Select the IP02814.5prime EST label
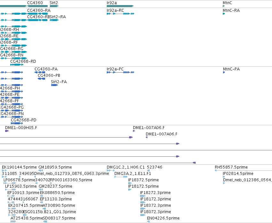The width and height of the screenshot is (272, 223). [238, 174]
